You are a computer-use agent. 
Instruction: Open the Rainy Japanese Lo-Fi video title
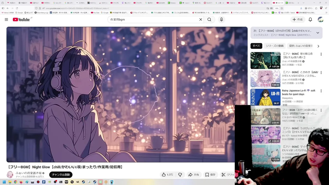click(x=298, y=92)
